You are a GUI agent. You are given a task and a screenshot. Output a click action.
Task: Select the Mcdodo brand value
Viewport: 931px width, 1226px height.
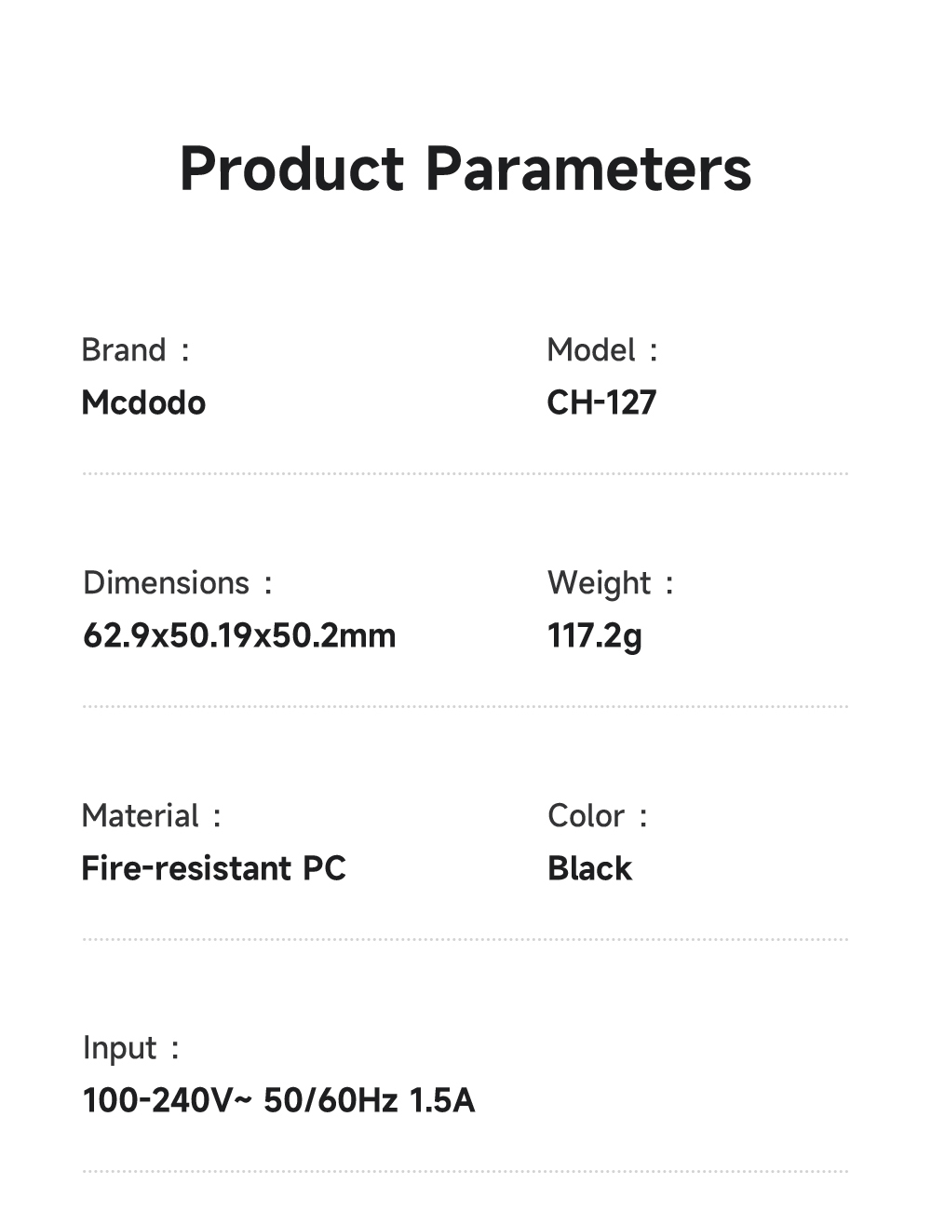(x=143, y=402)
